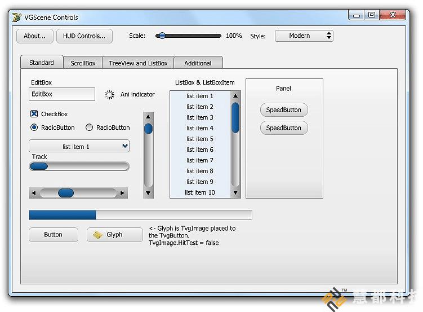Open HUD Controls... button

[84, 36]
